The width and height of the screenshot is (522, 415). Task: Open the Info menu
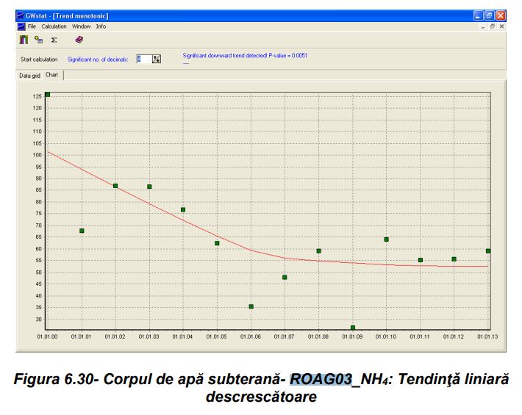pos(101,26)
